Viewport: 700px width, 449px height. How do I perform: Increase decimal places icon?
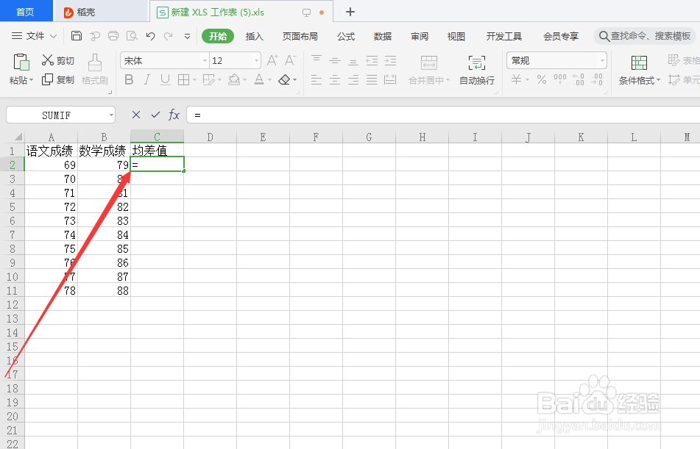pyautogui.click(x=578, y=80)
